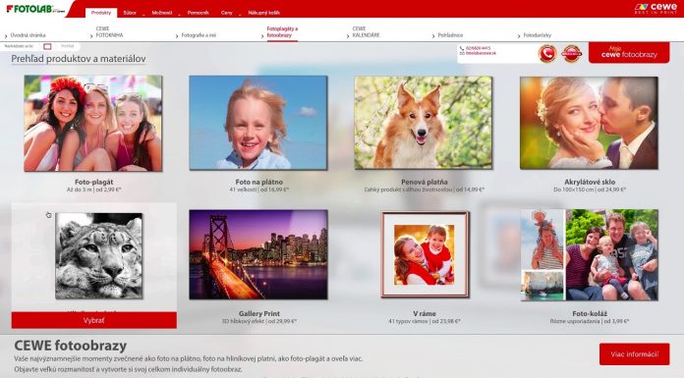Screen dimensions: 684x378
Task: Open the Pomocník menu
Action: [199, 13]
